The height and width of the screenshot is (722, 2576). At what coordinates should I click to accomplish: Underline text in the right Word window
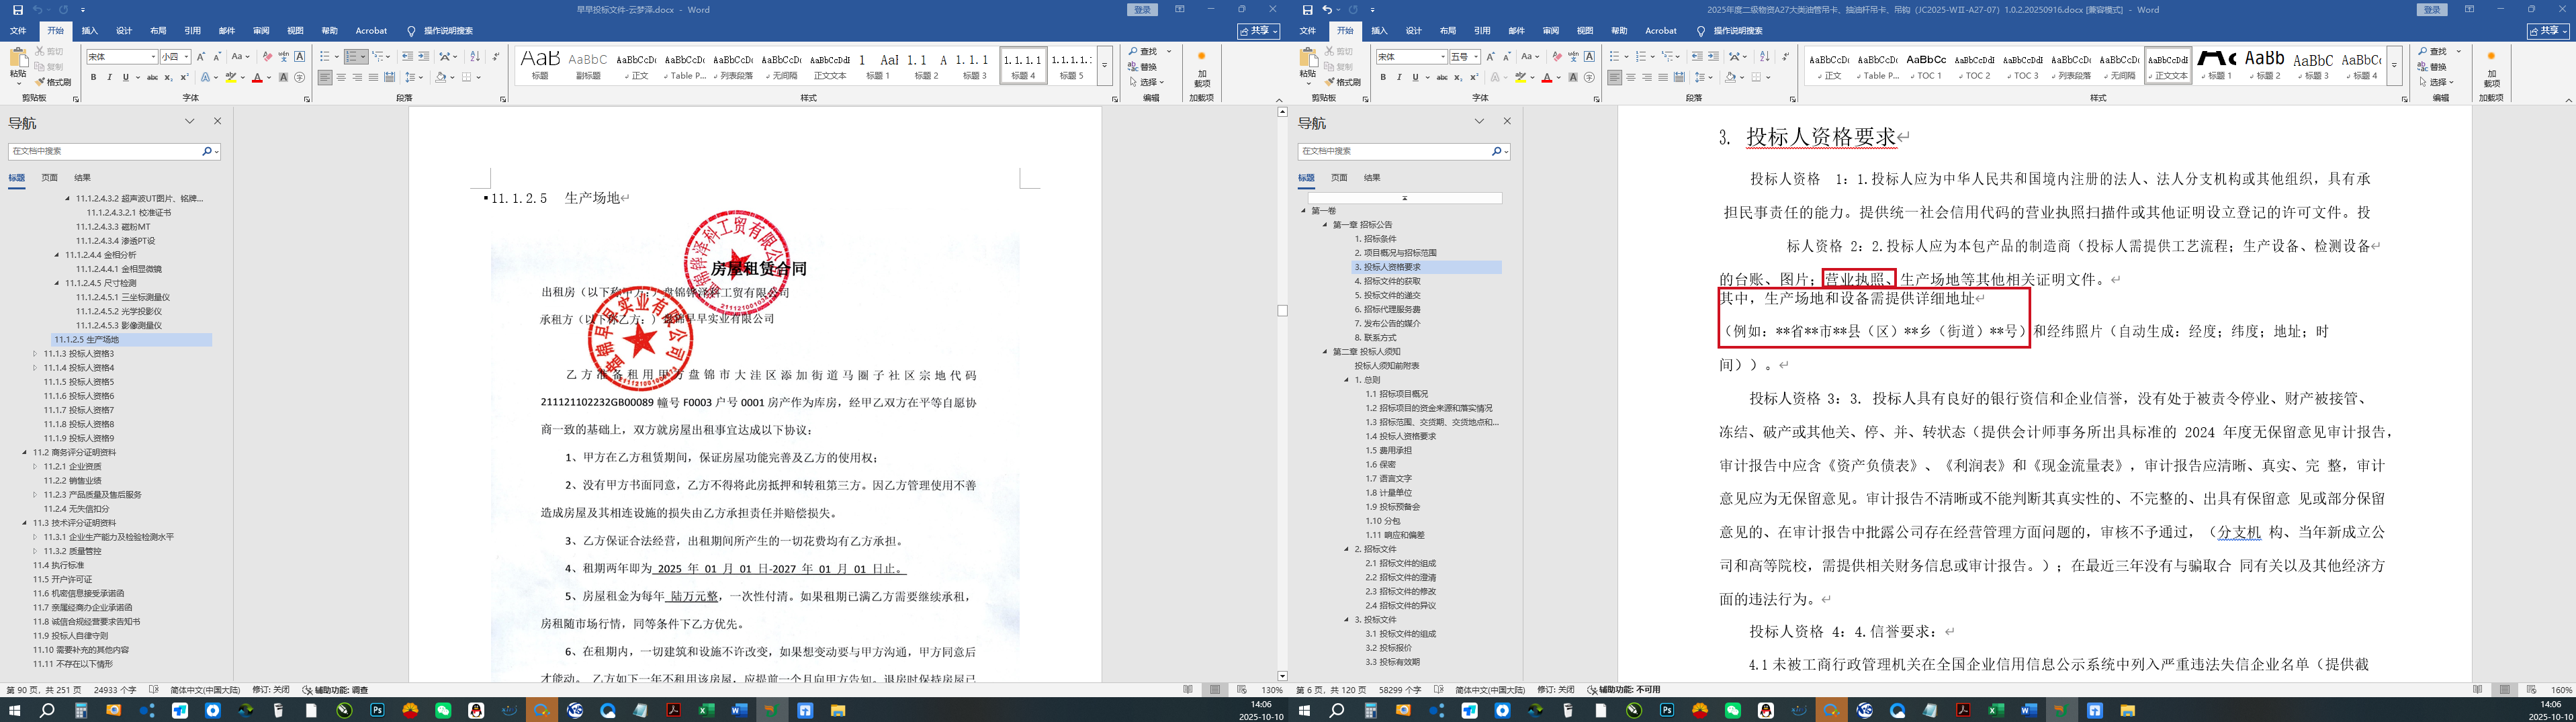[1415, 77]
